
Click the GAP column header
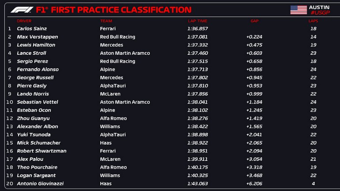tap(254, 21)
